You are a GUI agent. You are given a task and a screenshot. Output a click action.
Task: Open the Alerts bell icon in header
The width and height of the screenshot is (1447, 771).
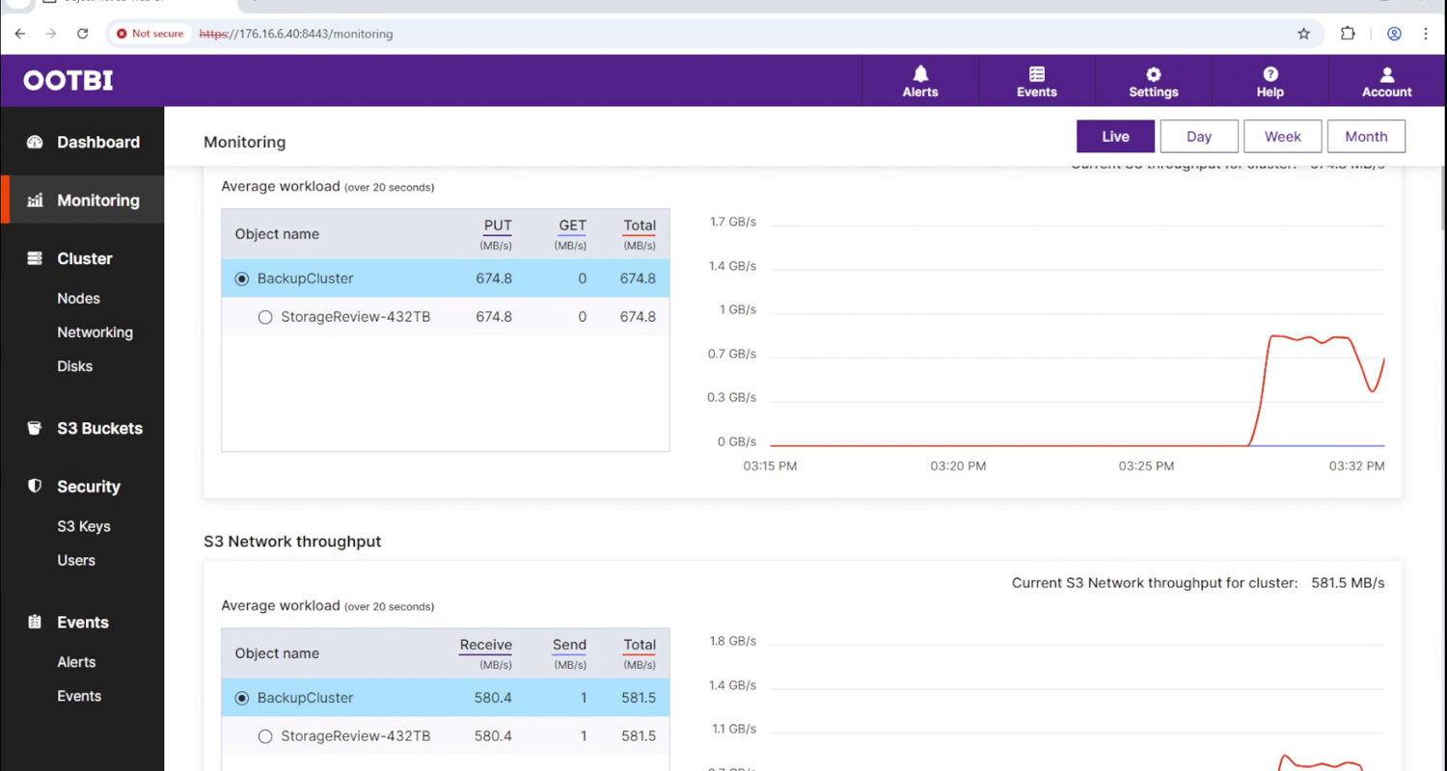[920, 74]
